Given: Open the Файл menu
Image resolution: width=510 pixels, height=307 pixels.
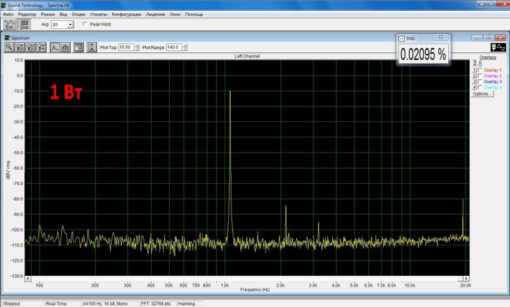Looking at the screenshot, I should coord(8,14).
